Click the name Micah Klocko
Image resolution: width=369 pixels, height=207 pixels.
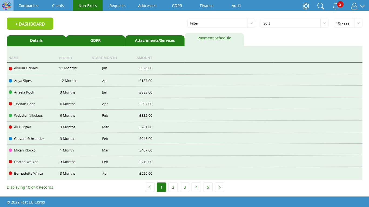[25, 150]
